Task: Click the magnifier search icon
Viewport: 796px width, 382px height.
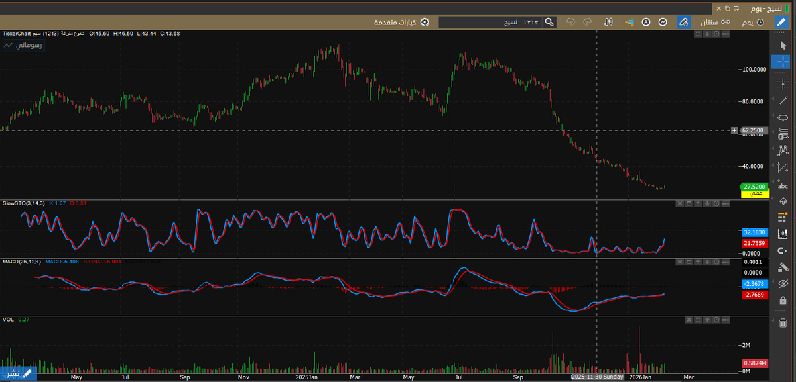Action: (x=549, y=22)
